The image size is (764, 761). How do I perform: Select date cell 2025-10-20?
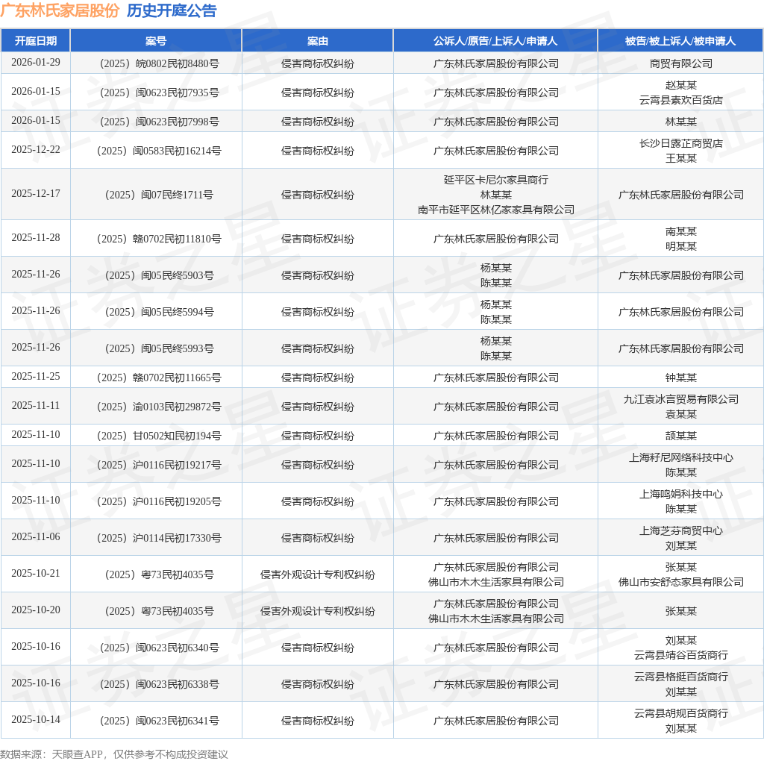tap(36, 610)
